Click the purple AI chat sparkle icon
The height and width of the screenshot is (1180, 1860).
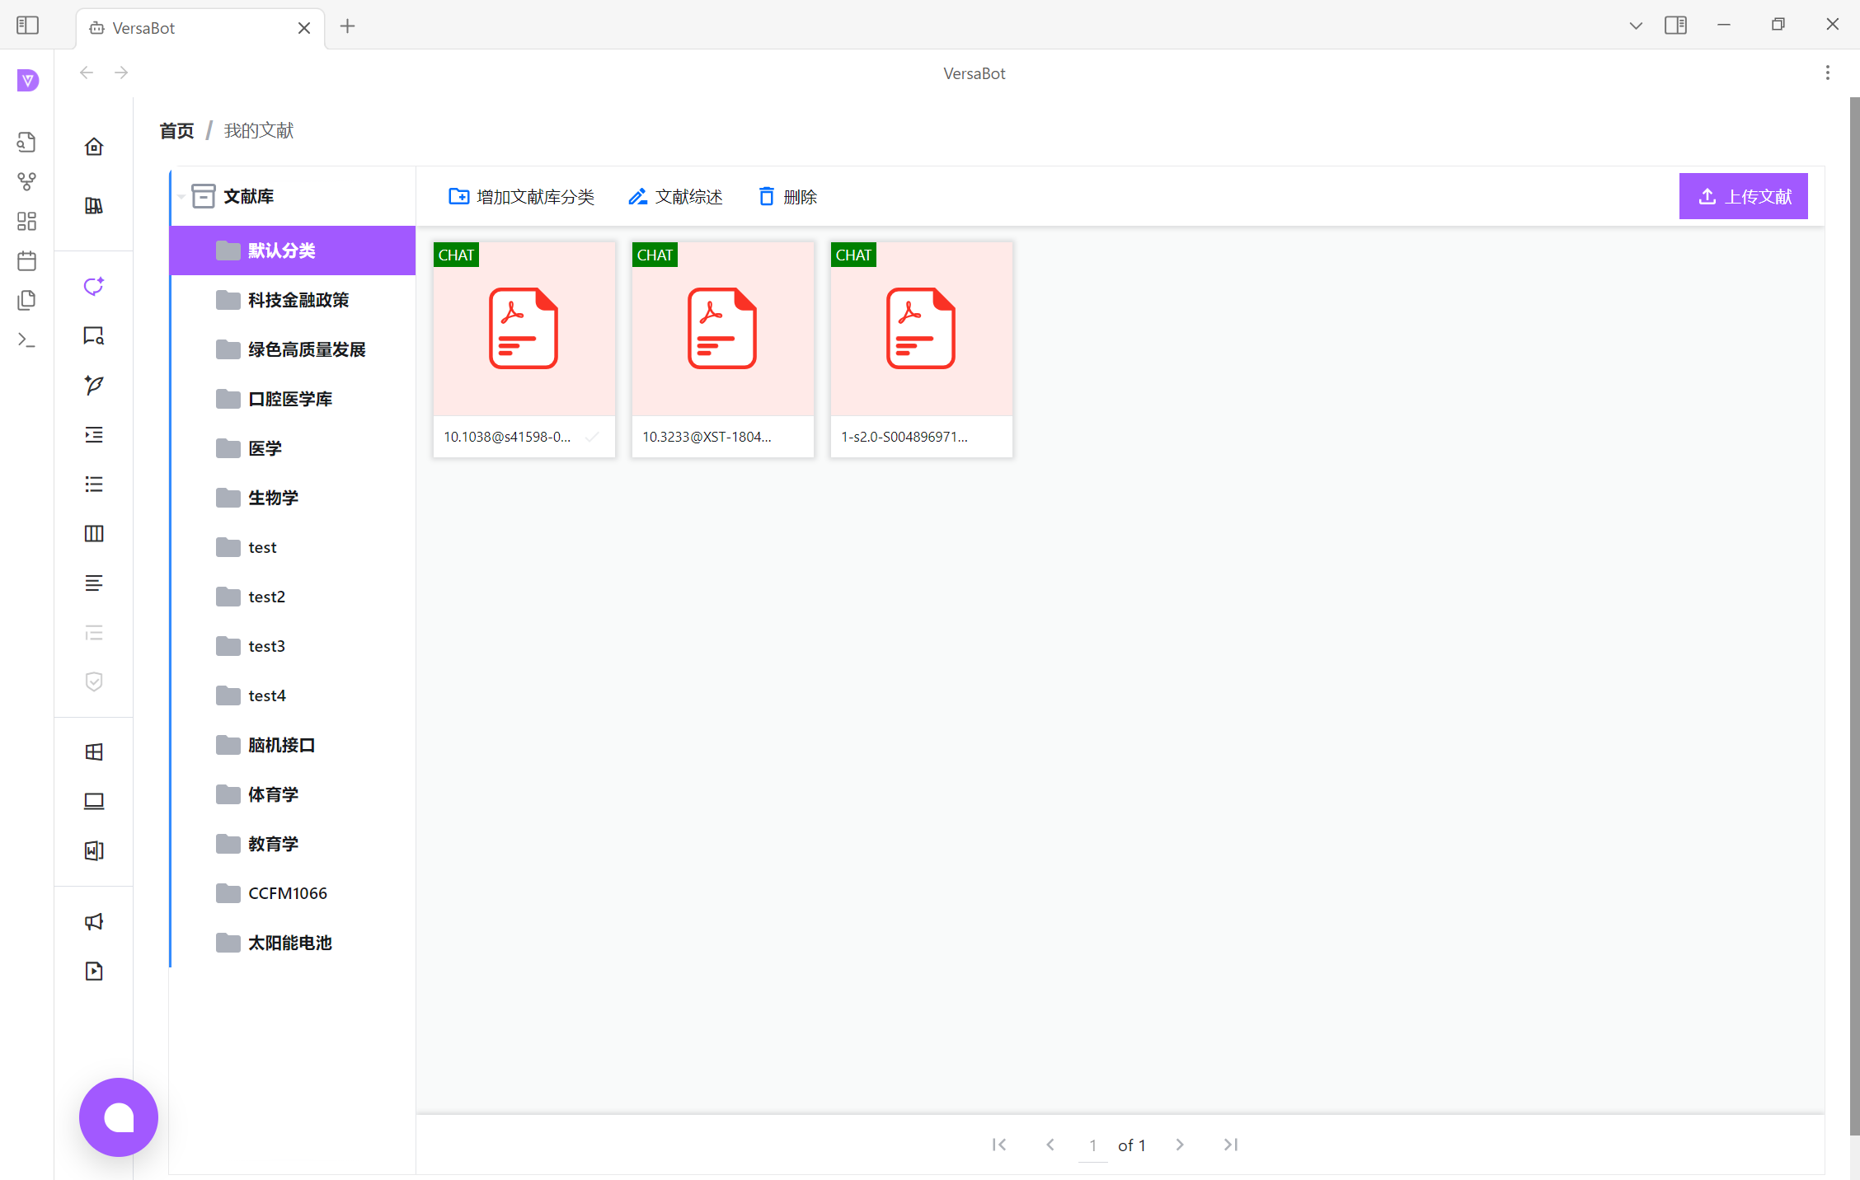94,286
